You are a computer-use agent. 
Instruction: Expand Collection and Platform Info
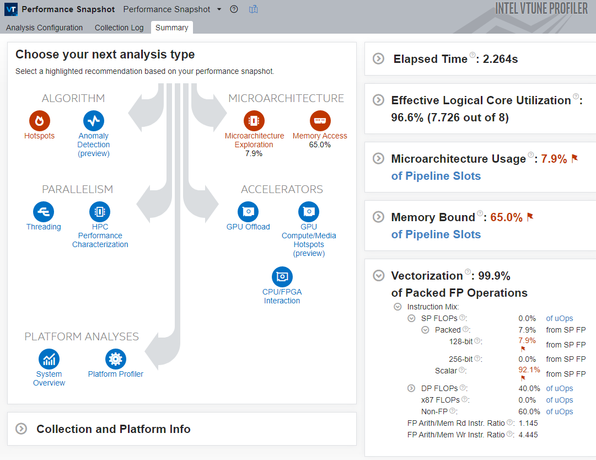click(x=21, y=429)
